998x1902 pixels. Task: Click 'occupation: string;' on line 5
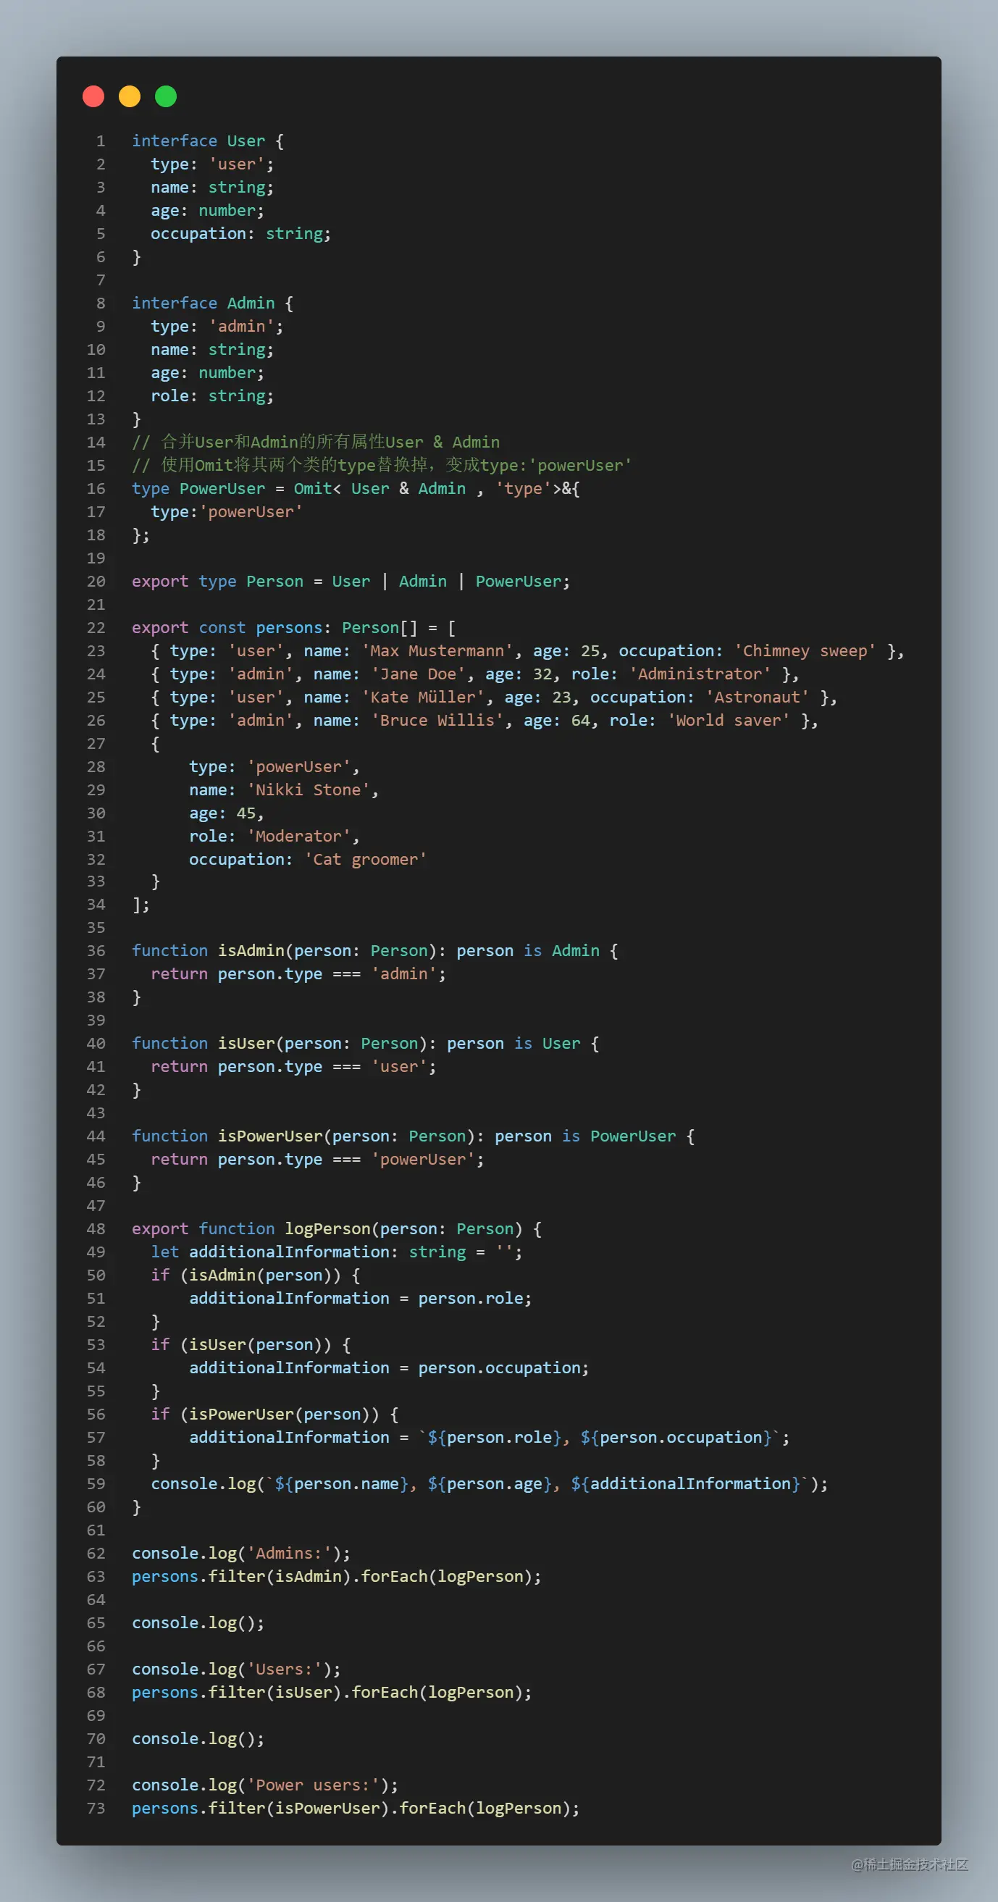tap(240, 233)
